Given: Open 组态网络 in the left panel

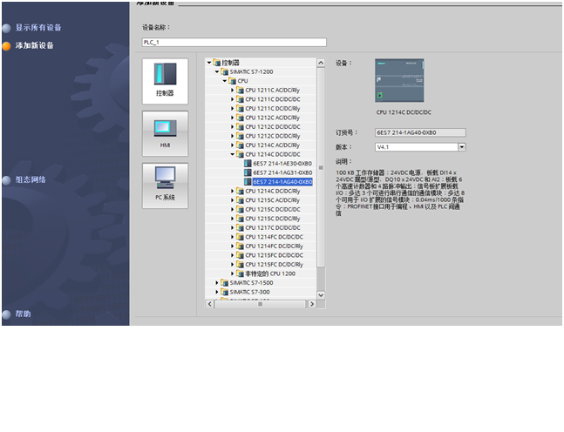Looking at the screenshot, I should [x=31, y=179].
